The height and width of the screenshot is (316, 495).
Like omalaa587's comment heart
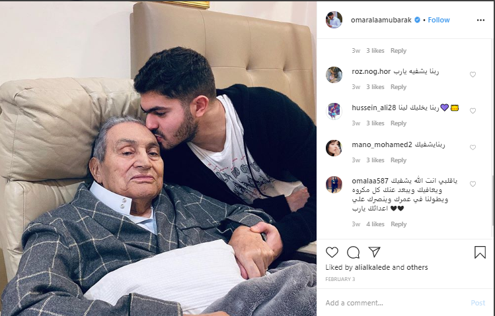click(x=473, y=184)
